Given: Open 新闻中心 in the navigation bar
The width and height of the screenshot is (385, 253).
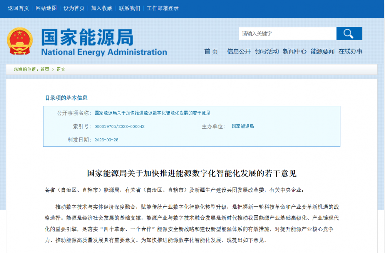Looking at the screenshot, I should click(x=295, y=51).
